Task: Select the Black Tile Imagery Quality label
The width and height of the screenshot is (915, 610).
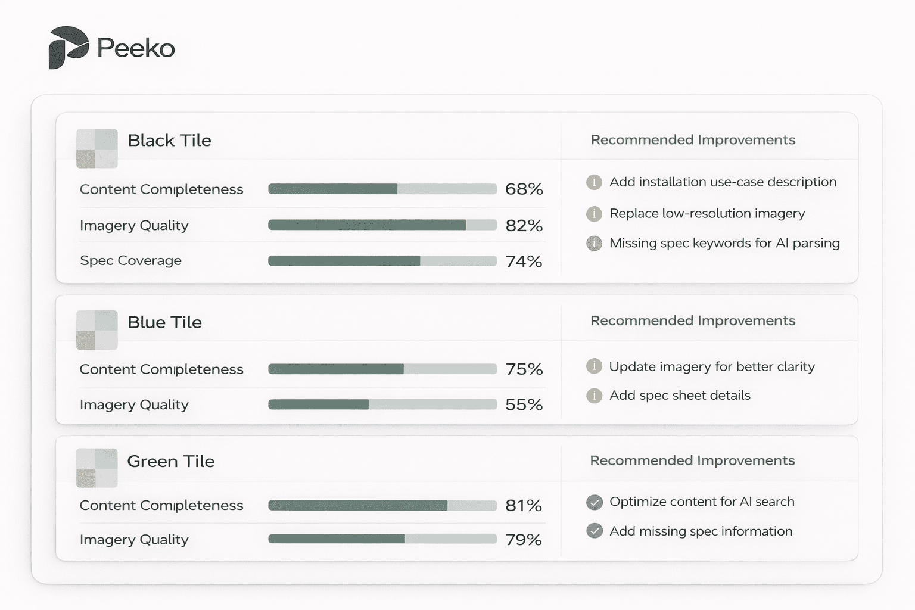Action: [134, 226]
